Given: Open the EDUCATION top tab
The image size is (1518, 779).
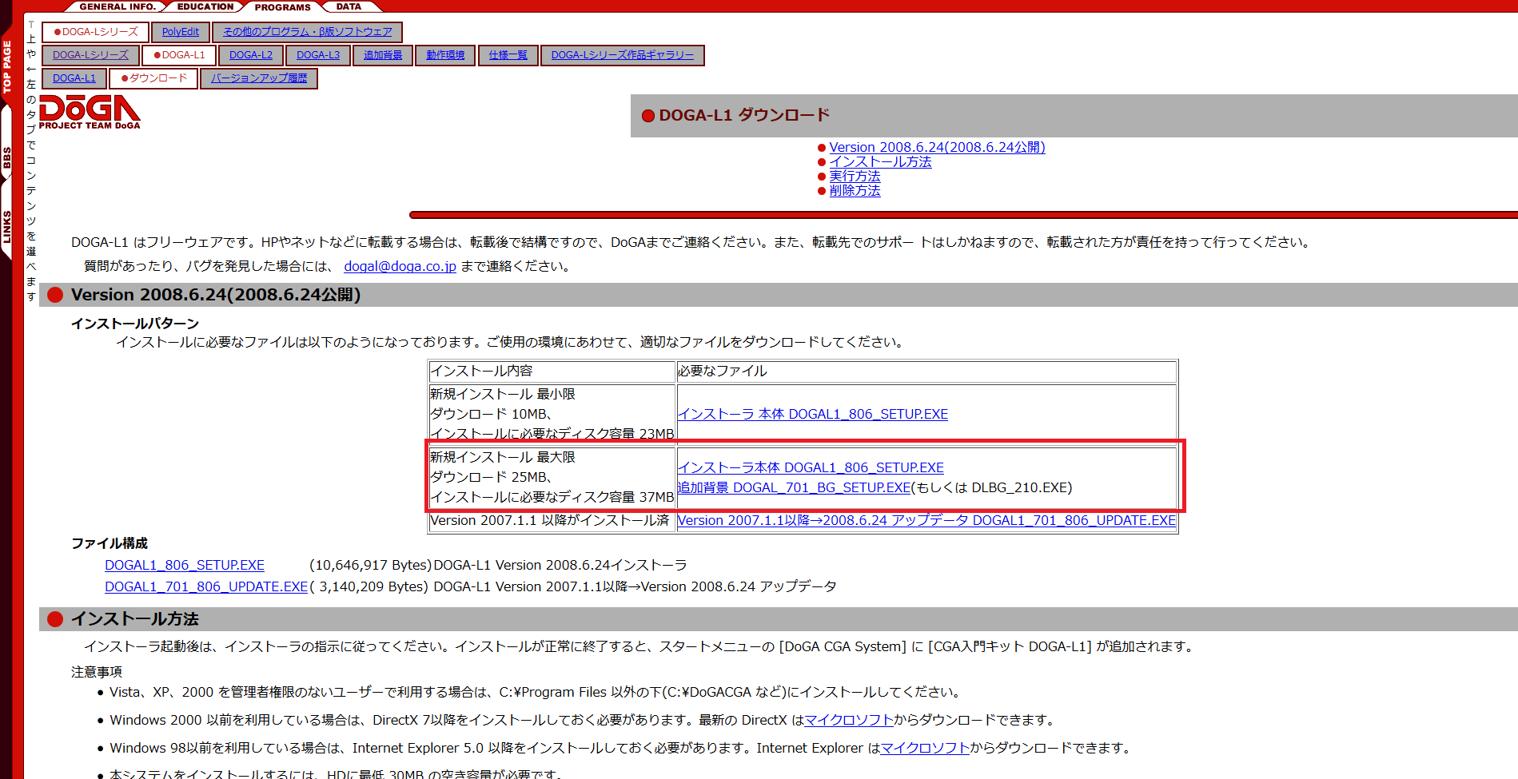Looking at the screenshot, I should coord(205,6).
